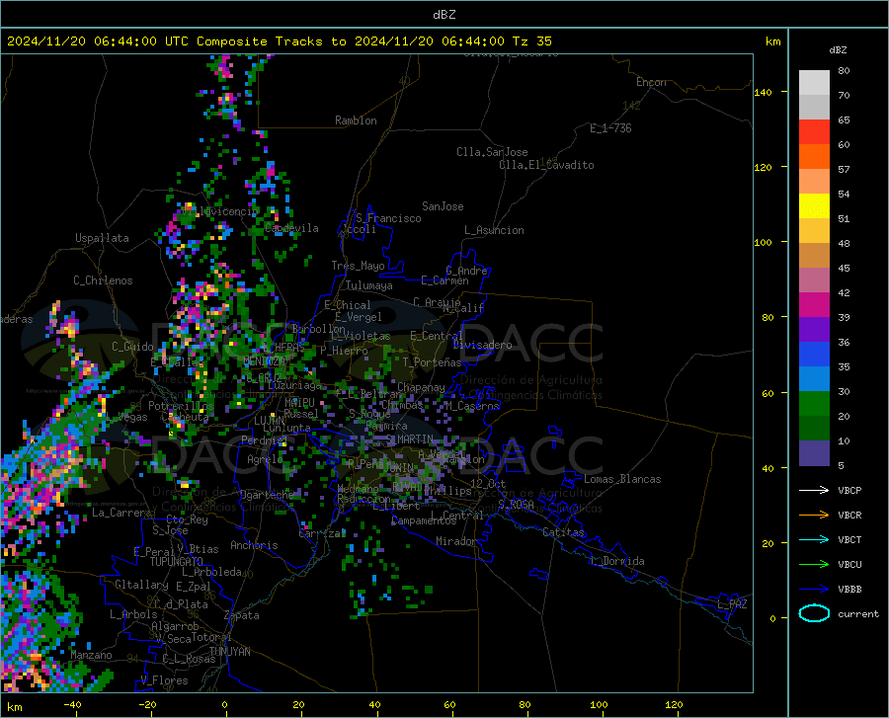Select the yellow 51 dBZ color swatch
The image size is (889, 718).
point(814,206)
